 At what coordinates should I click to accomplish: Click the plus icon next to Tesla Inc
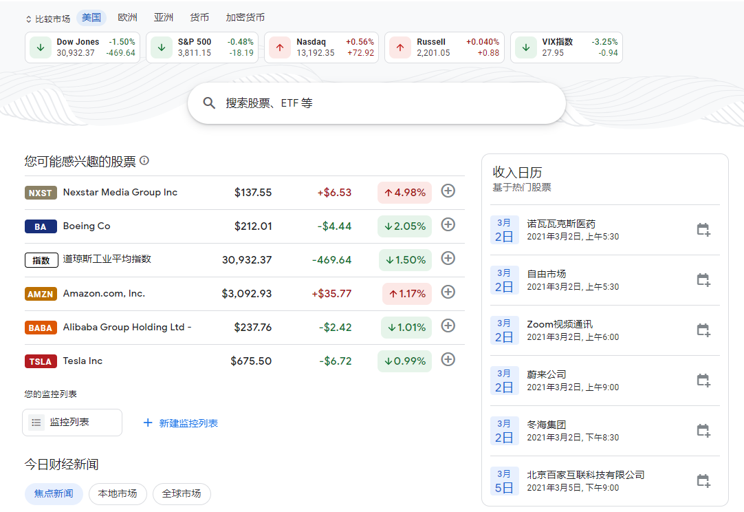click(x=448, y=359)
